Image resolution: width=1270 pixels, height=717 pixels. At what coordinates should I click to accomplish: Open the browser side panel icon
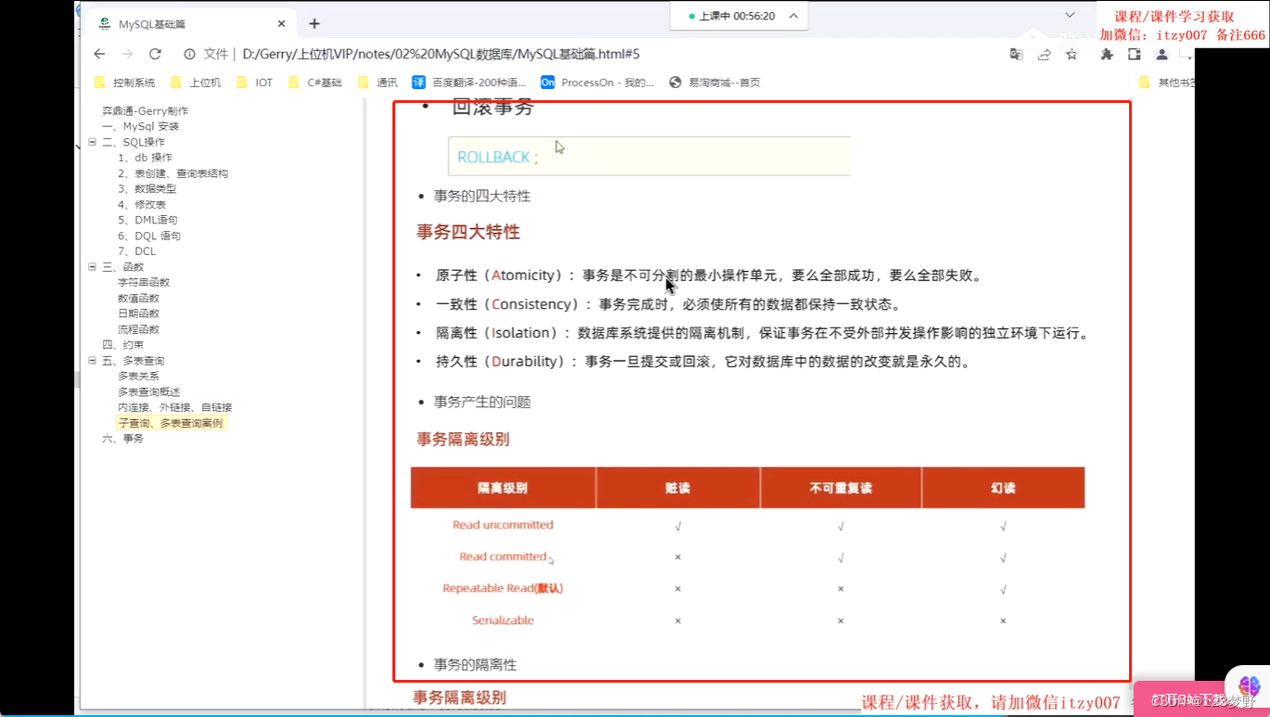pyautogui.click(x=1134, y=55)
